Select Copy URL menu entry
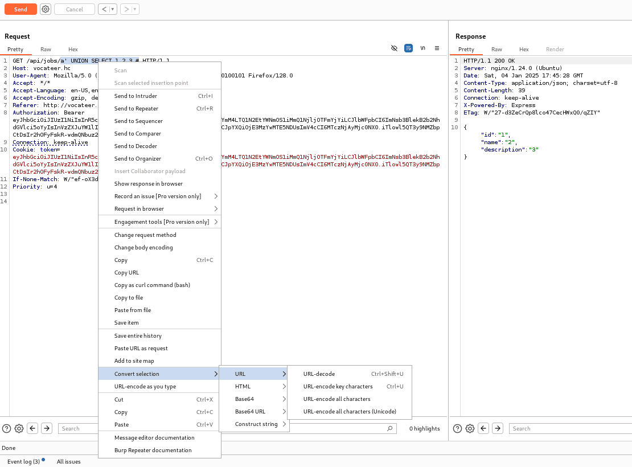The height and width of the screenshot is (467, 632). [x=159, y=272]
